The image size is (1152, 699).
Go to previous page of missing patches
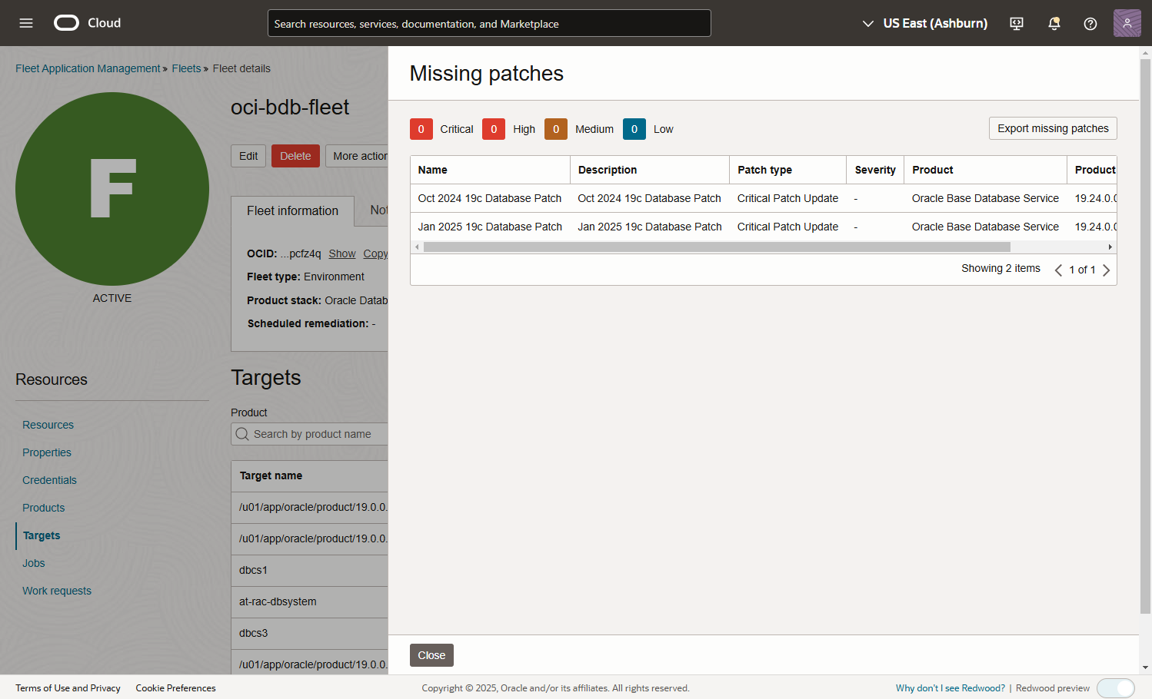[1058, 270]
